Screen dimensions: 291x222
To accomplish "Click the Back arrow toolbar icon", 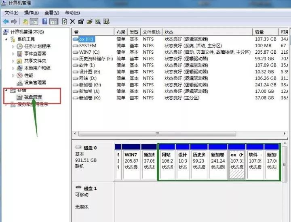I will [x=6, y=21].
